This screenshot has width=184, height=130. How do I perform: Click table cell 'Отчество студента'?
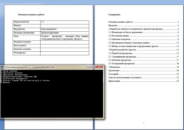click(27, 50)
